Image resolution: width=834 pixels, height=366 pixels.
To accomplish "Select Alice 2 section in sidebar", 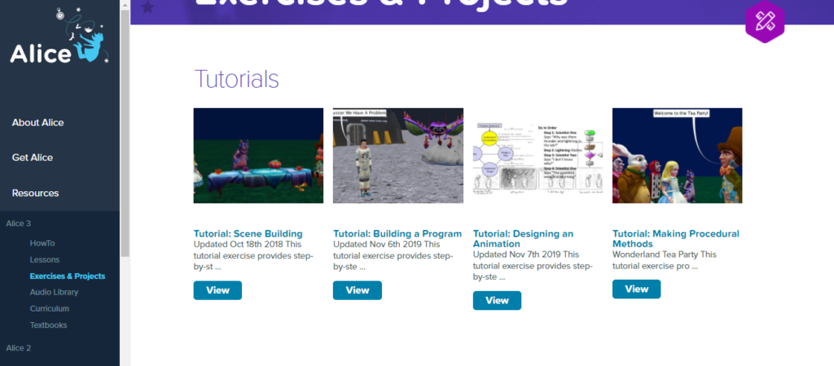I will tap(18, 348).
